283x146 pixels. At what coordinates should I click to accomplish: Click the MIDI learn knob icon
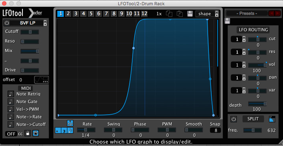(36, 133)
